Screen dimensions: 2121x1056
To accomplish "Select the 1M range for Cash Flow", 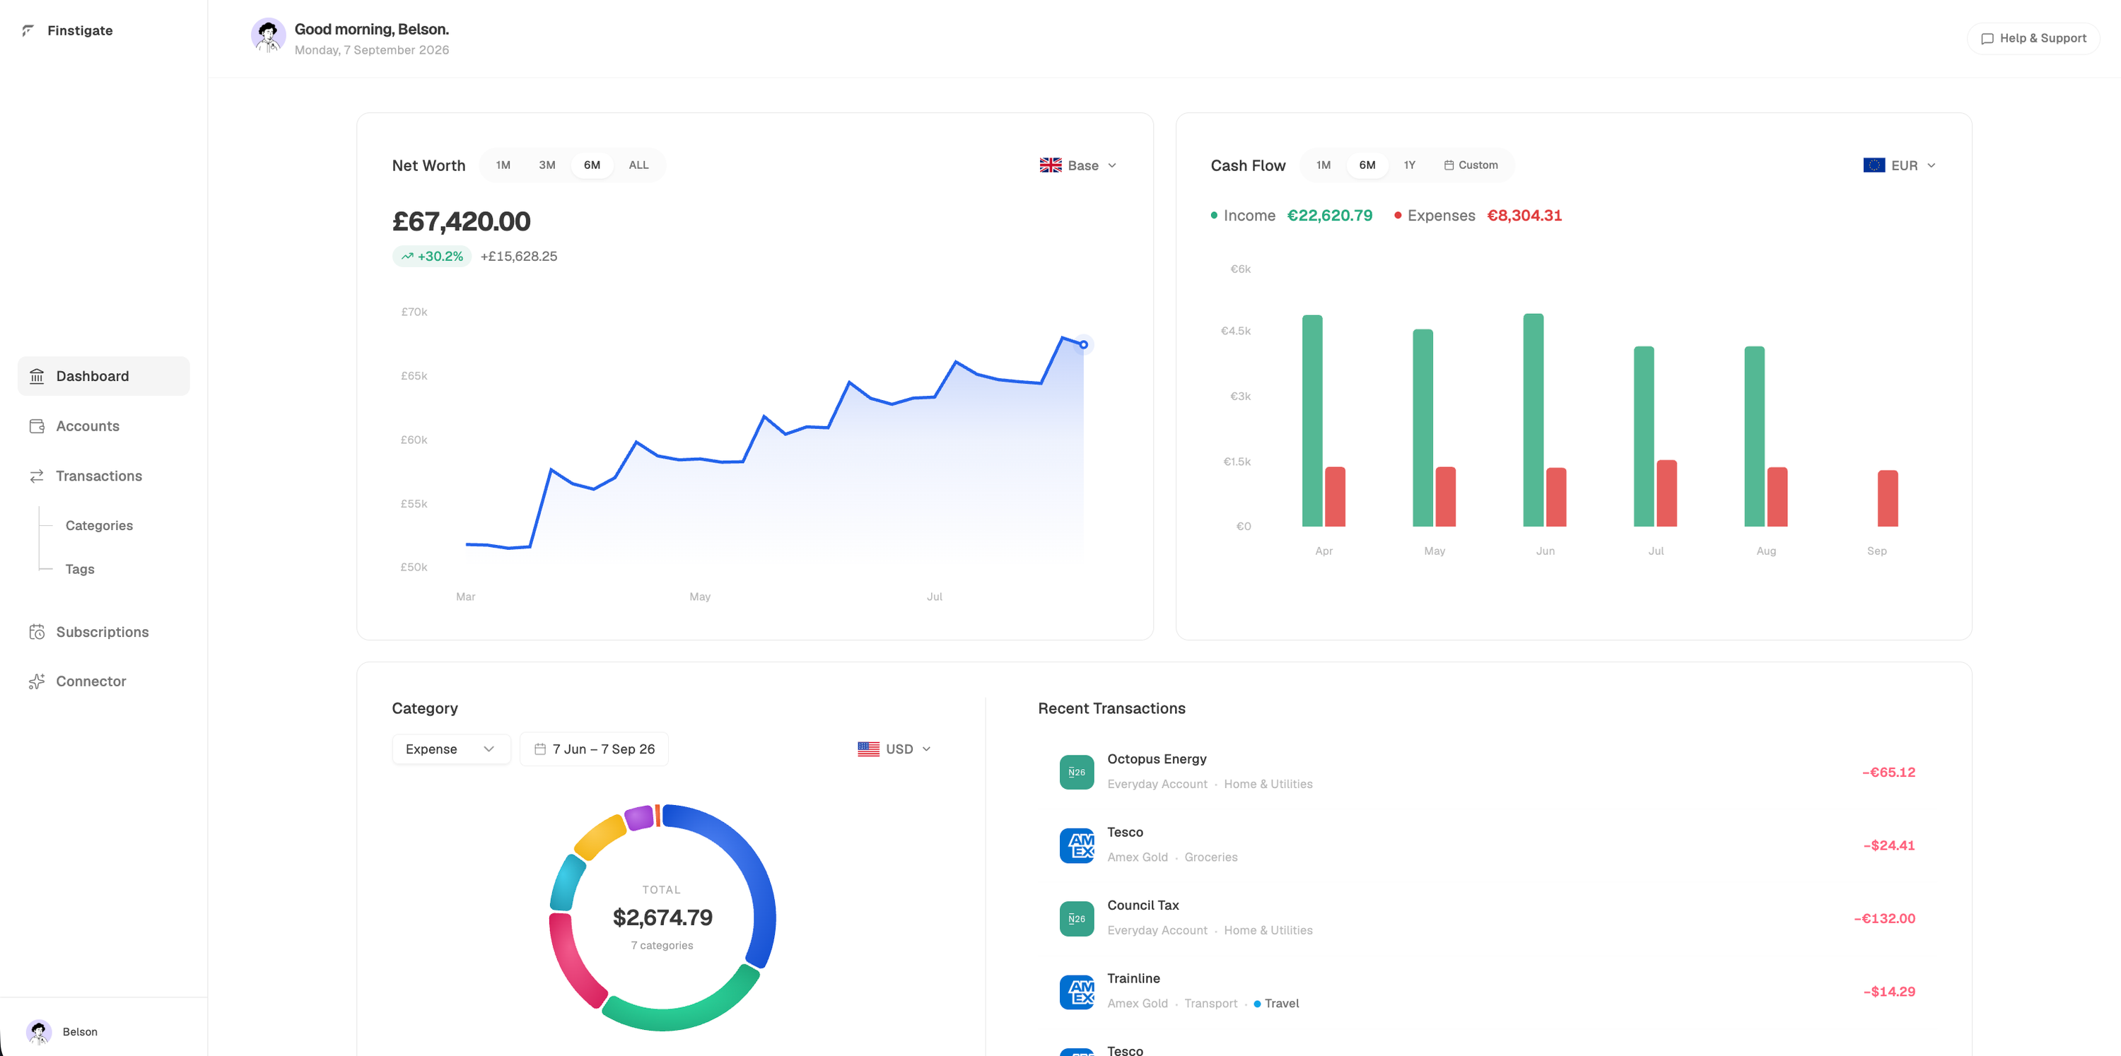I will click(x=1324, y=165).
